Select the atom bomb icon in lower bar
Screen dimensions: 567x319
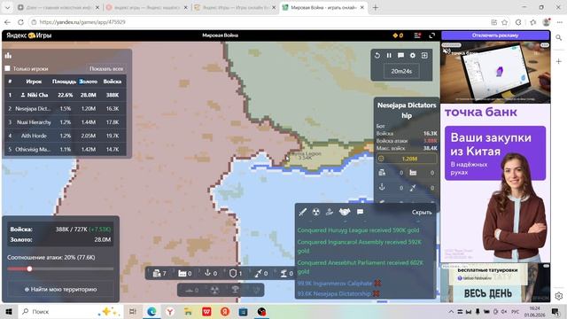point(214,290)
